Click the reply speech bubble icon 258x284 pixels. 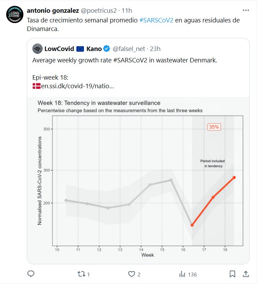click(x=31, y=274)
